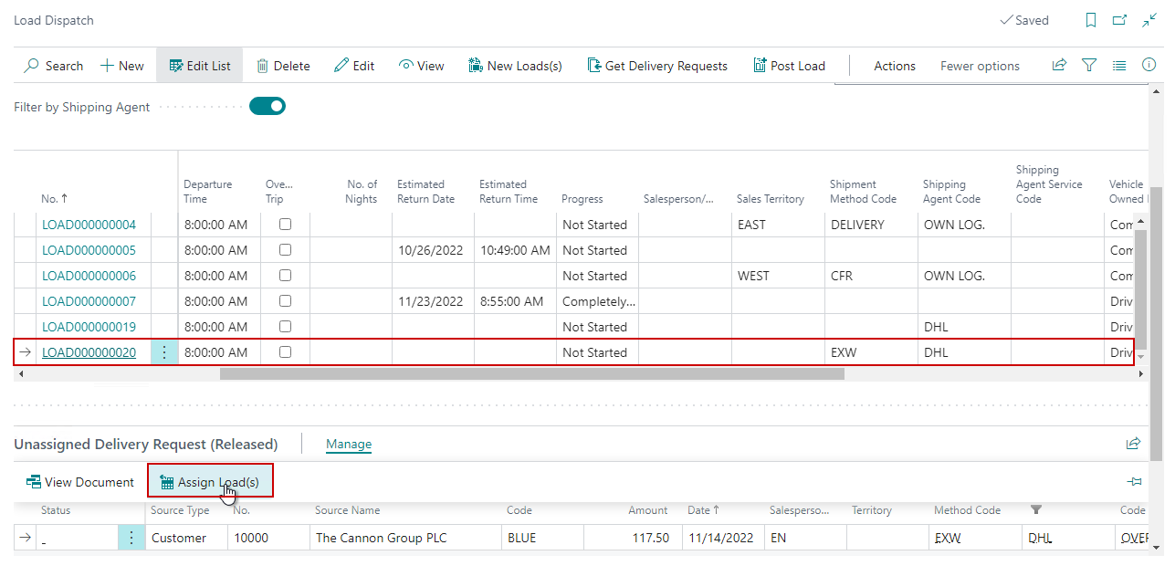Select the Completely... progress cell

coord(598,301)
